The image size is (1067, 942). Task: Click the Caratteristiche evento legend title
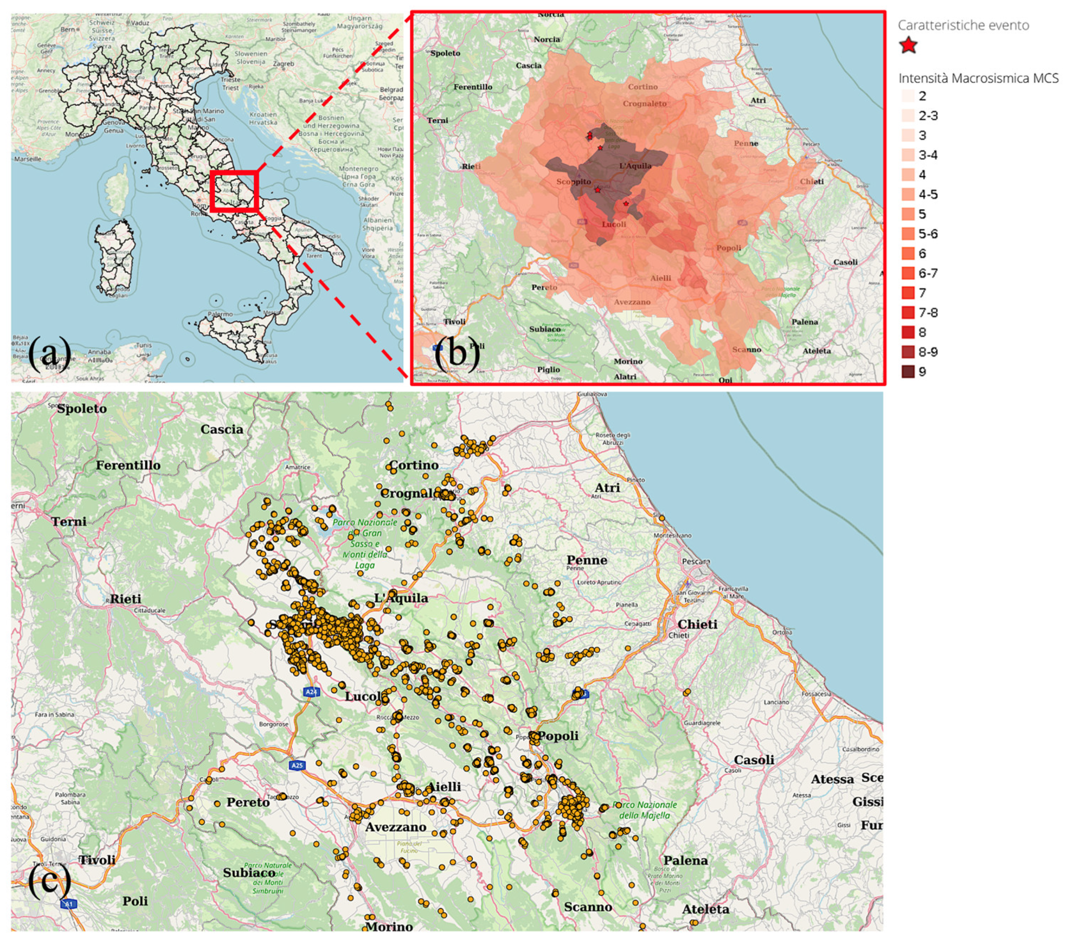[963, 25]
